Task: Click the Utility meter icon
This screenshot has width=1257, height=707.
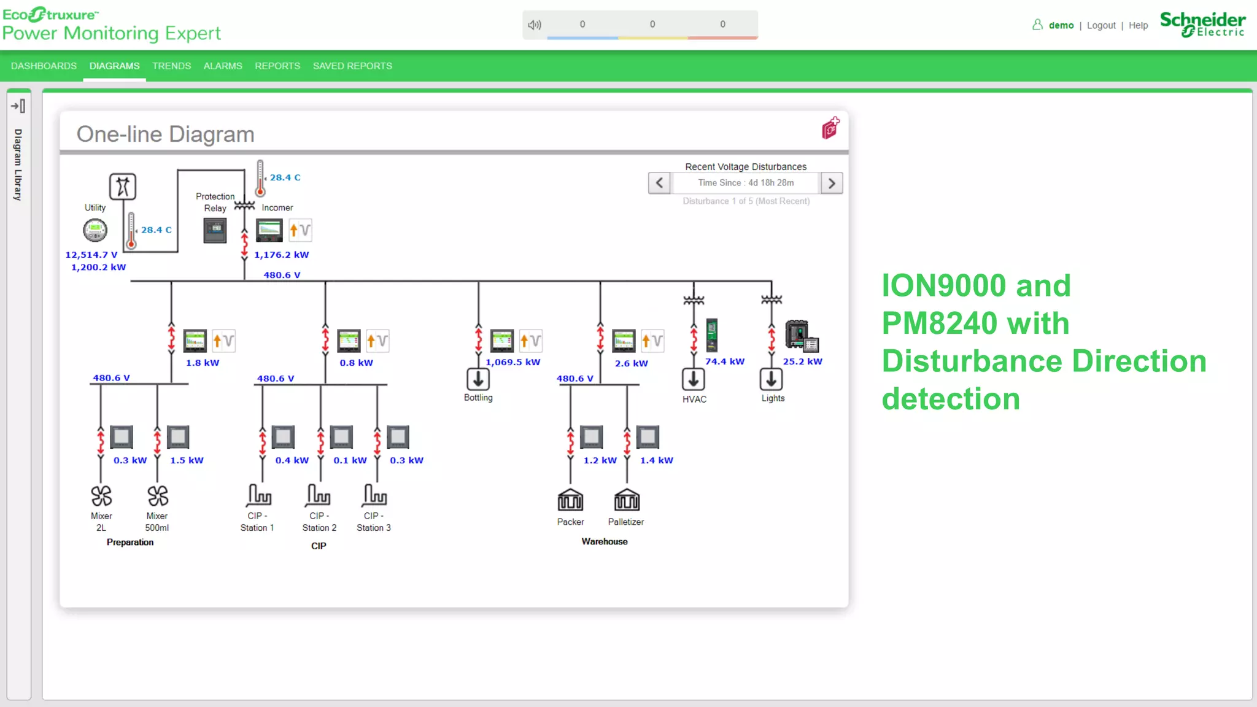Action: [x=95, y=231]
